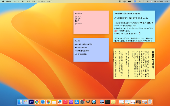Click the last line of the blue note
This screenshot has height=106, width=170.
pyautogui.click(x=81, y=54)
